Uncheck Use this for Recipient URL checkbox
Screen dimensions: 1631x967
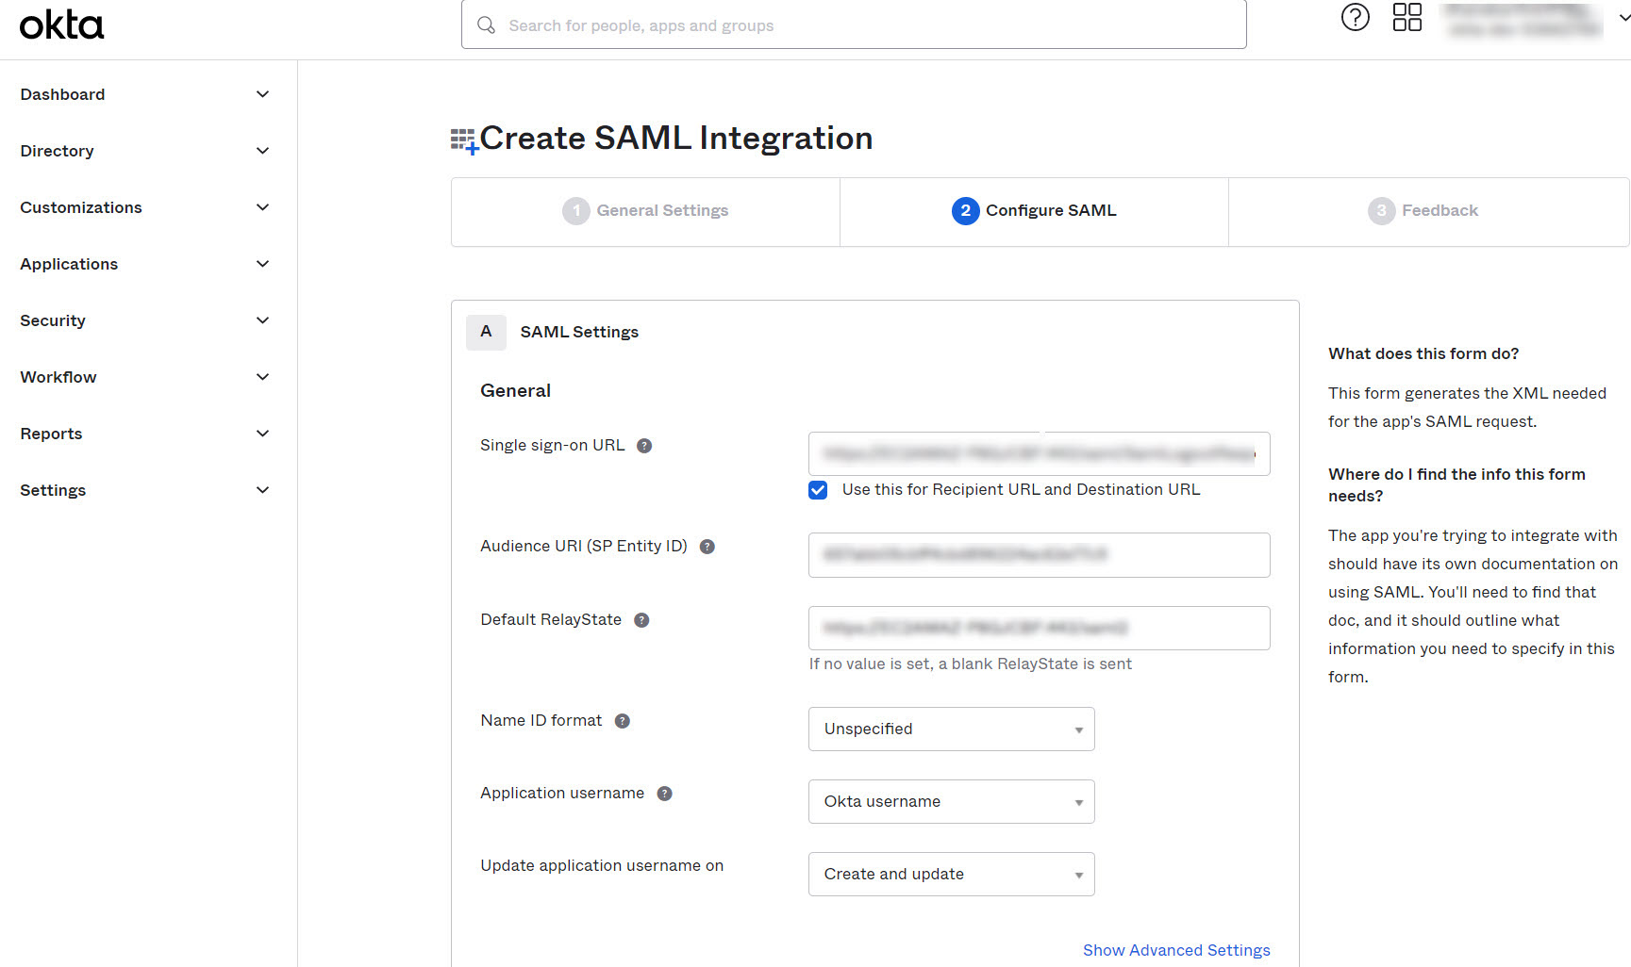point(818,490)
